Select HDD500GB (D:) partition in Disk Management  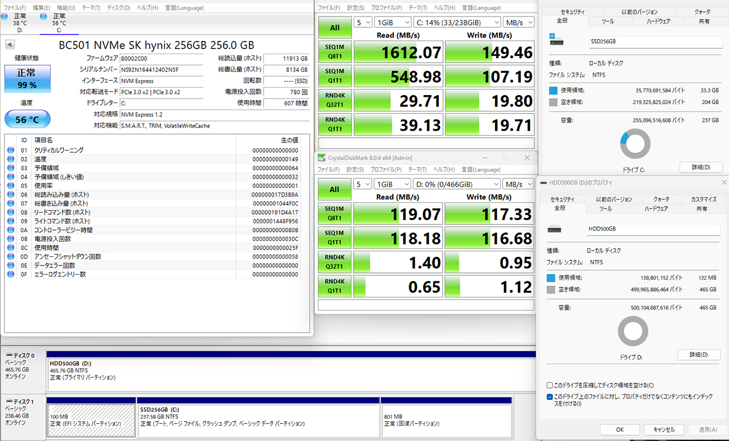pos(291,370)
